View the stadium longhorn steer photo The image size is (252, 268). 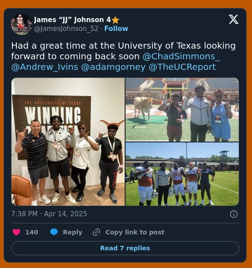pos(182,110)
